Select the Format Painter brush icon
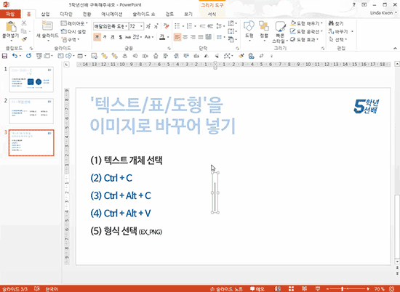Viewport: 400px width, 292px height. pyautogui.click(x=24, y=39)
